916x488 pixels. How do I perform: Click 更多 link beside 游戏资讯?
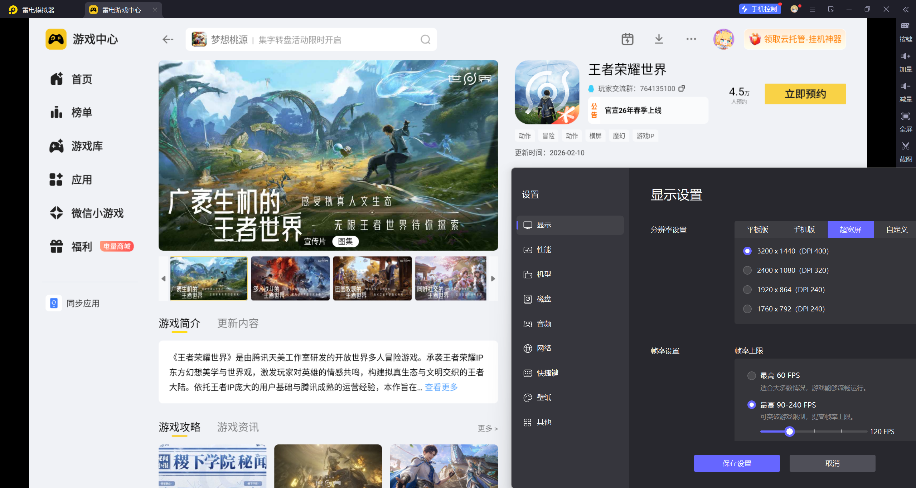[488, 428]
